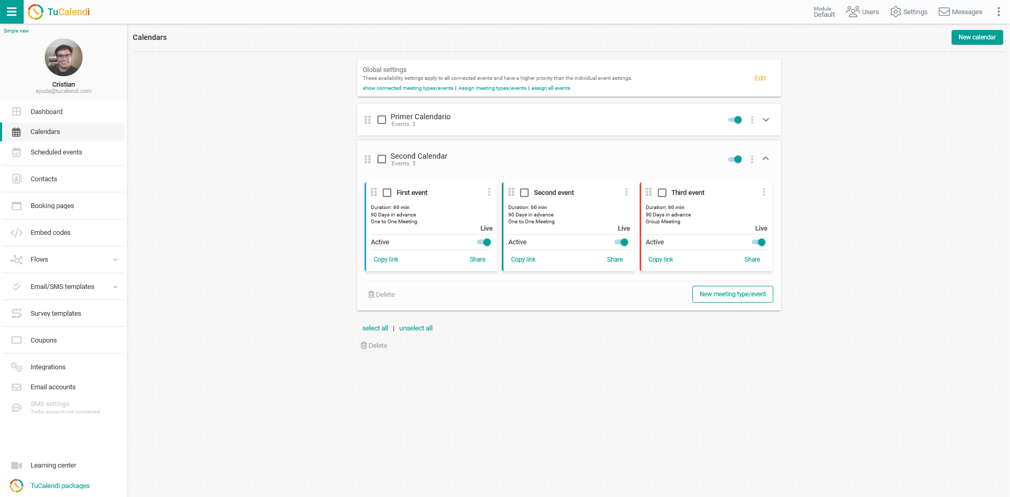Click TuCalendi packages logo icon

[16, 486]
